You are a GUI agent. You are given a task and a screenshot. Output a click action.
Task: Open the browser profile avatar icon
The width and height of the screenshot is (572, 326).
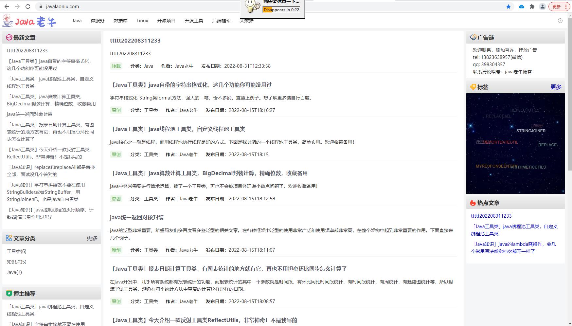tap(543, 6)
